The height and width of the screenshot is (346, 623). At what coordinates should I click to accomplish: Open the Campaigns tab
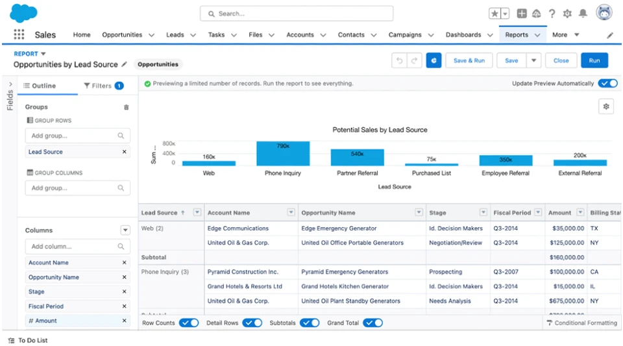[x=405, y=35]
